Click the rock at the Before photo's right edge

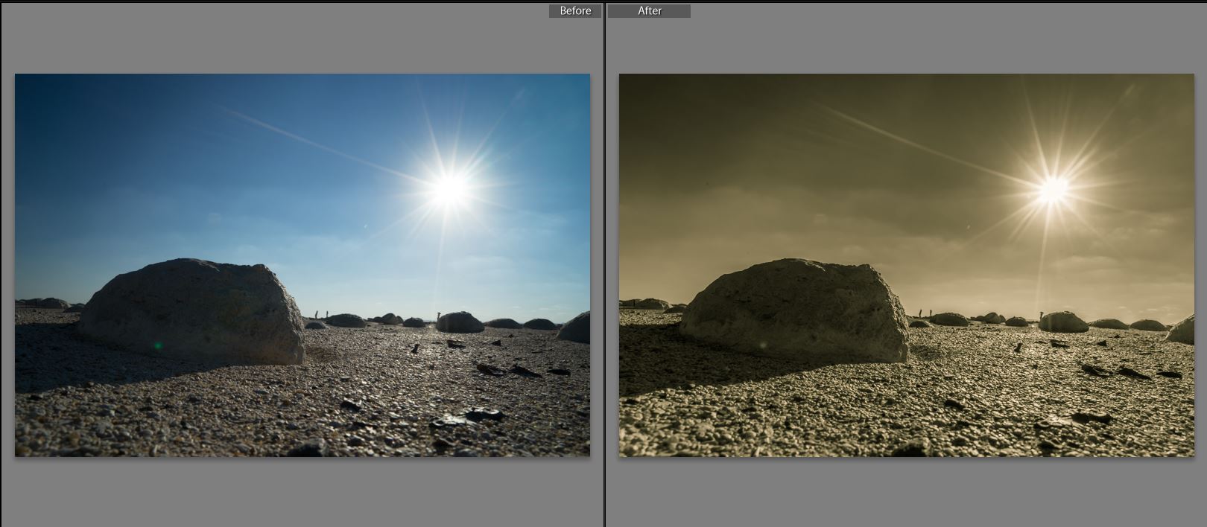(x=578, y=328)
